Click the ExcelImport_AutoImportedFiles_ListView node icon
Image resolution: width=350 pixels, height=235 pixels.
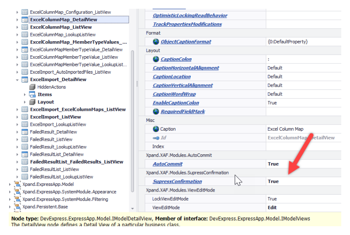coord(24,72)
